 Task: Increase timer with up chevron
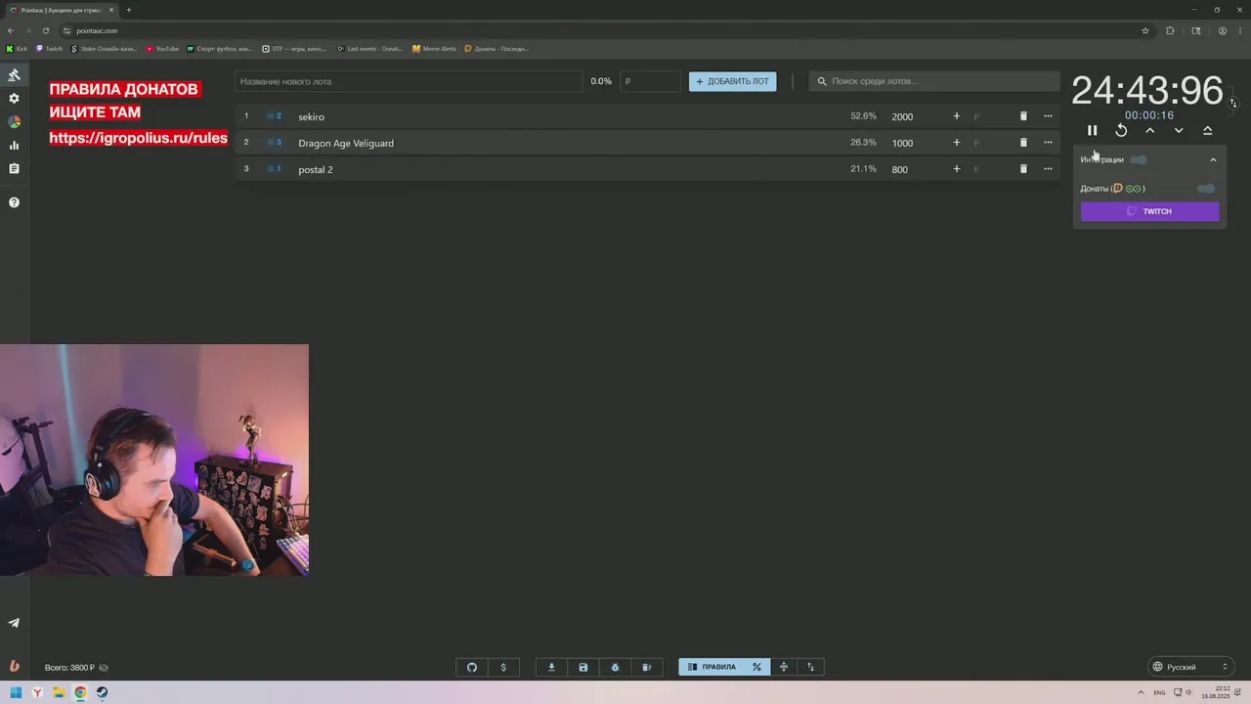tap(1150, 130)
